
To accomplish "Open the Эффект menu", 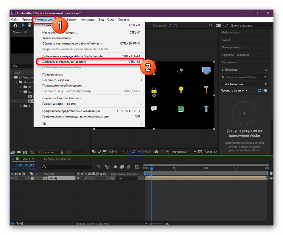I will tap(72, 19).
